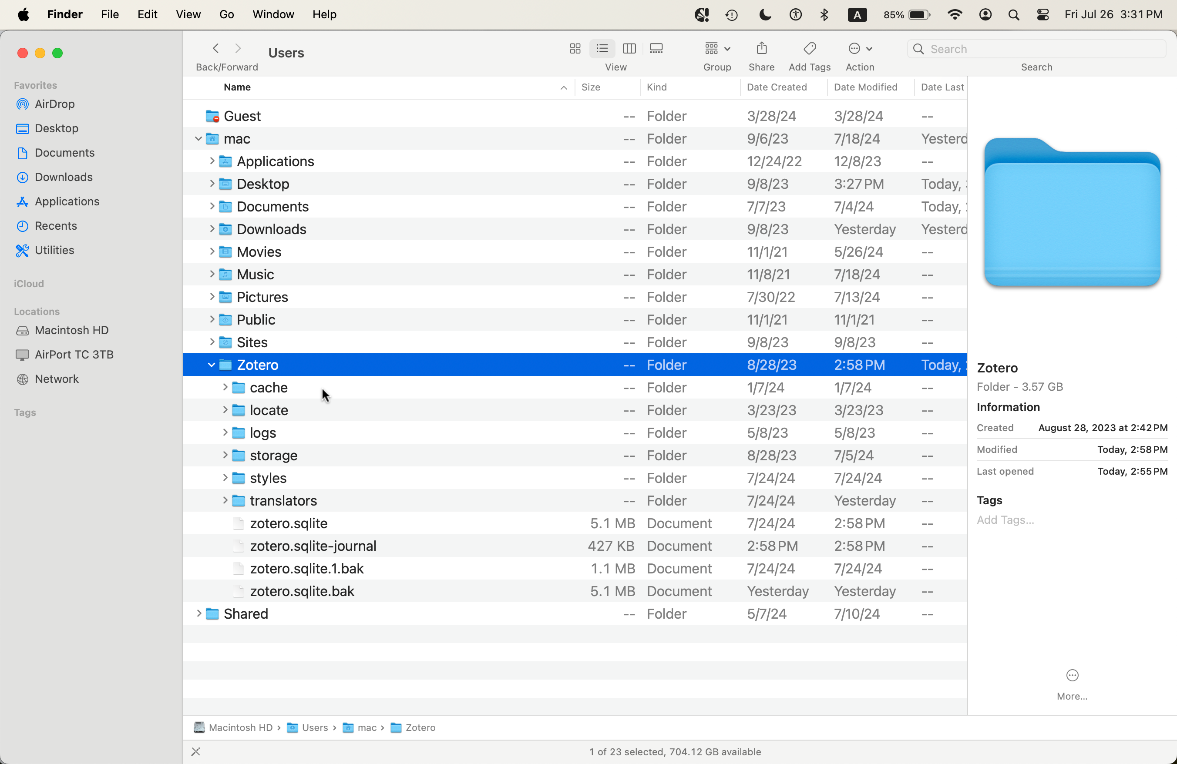Screen dimensions: 1177x764
Task: Open the Go menu
Action: [x=226, y=15]
